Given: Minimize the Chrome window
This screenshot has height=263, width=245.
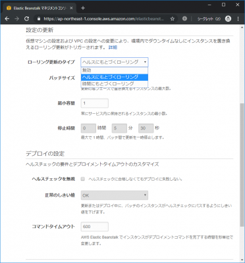Looking at the screenshot, I should pos(209,5).
